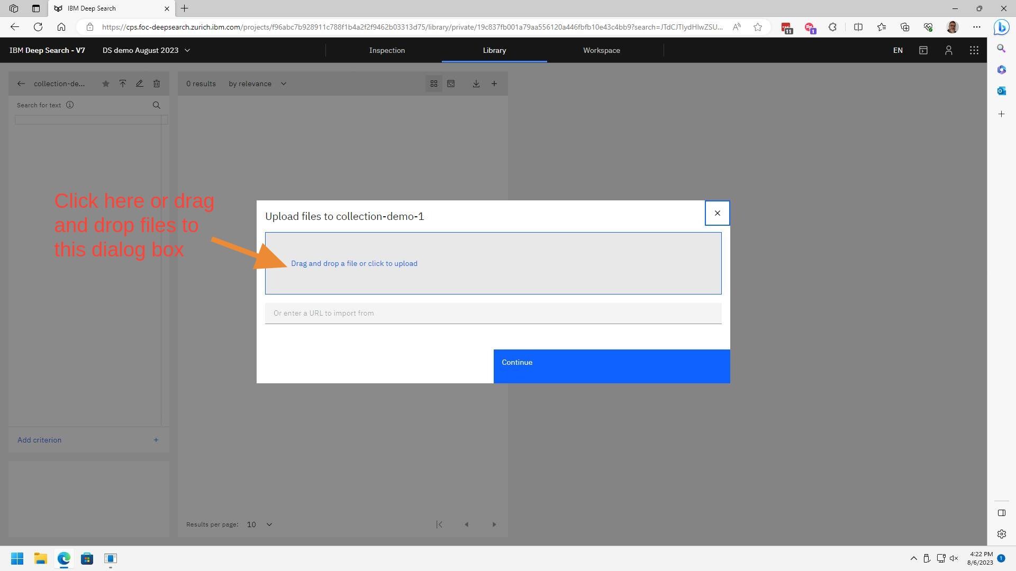
Task: Download results with download icon
Action: pos(476,84)
